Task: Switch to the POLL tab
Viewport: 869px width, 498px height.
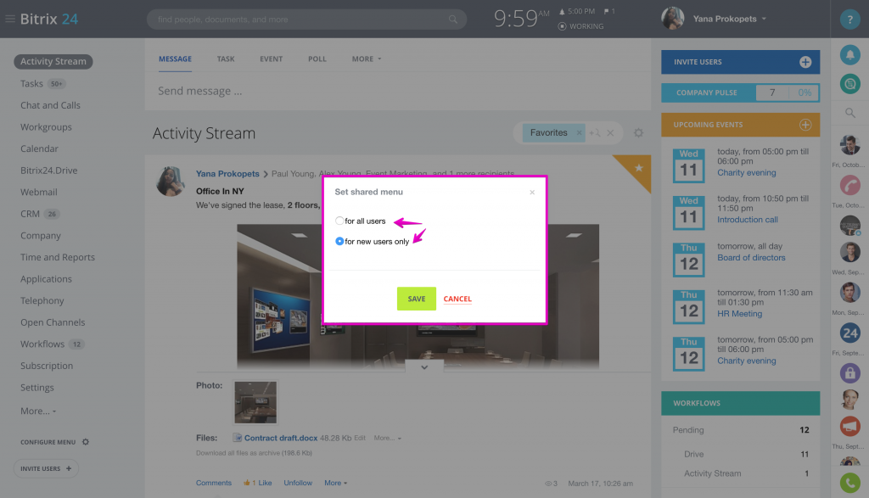Action: (317, 59)
